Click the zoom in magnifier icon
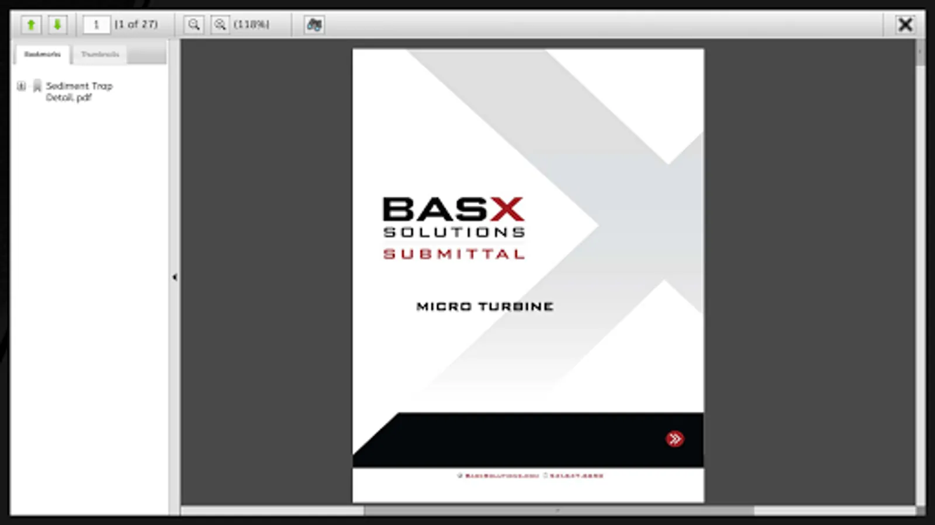Screen dimensions: 935x525 tap(220, 24)
